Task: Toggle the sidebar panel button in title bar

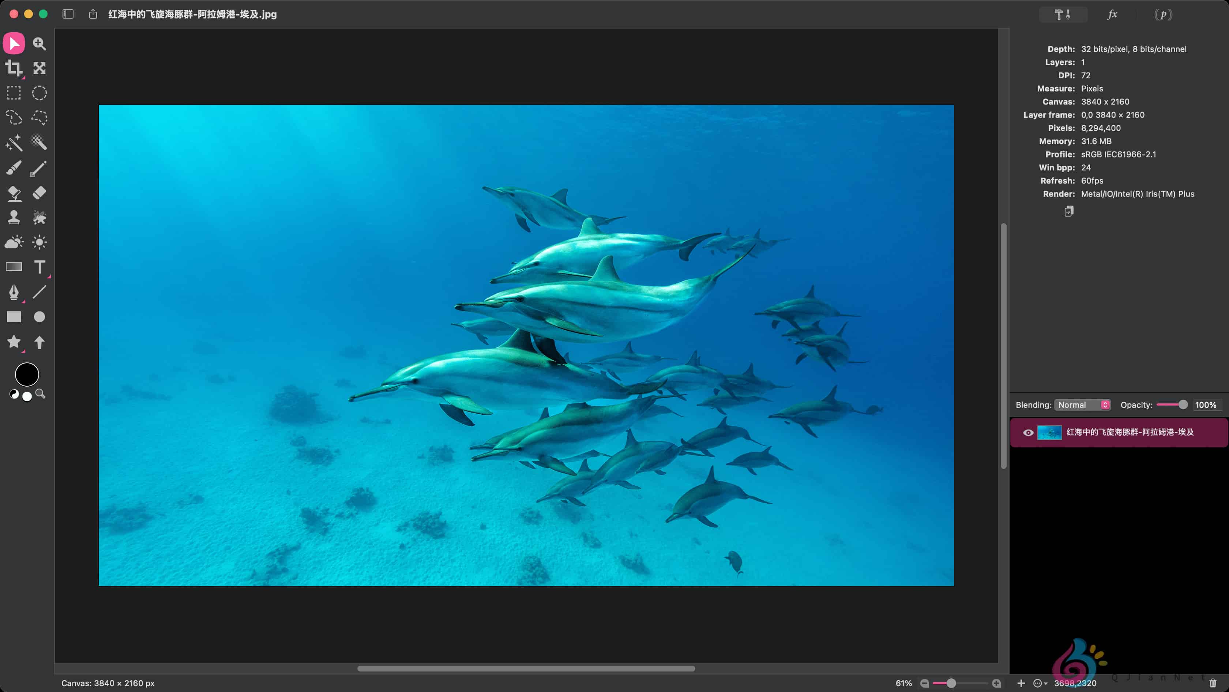Action: click(x=68, y=14)
